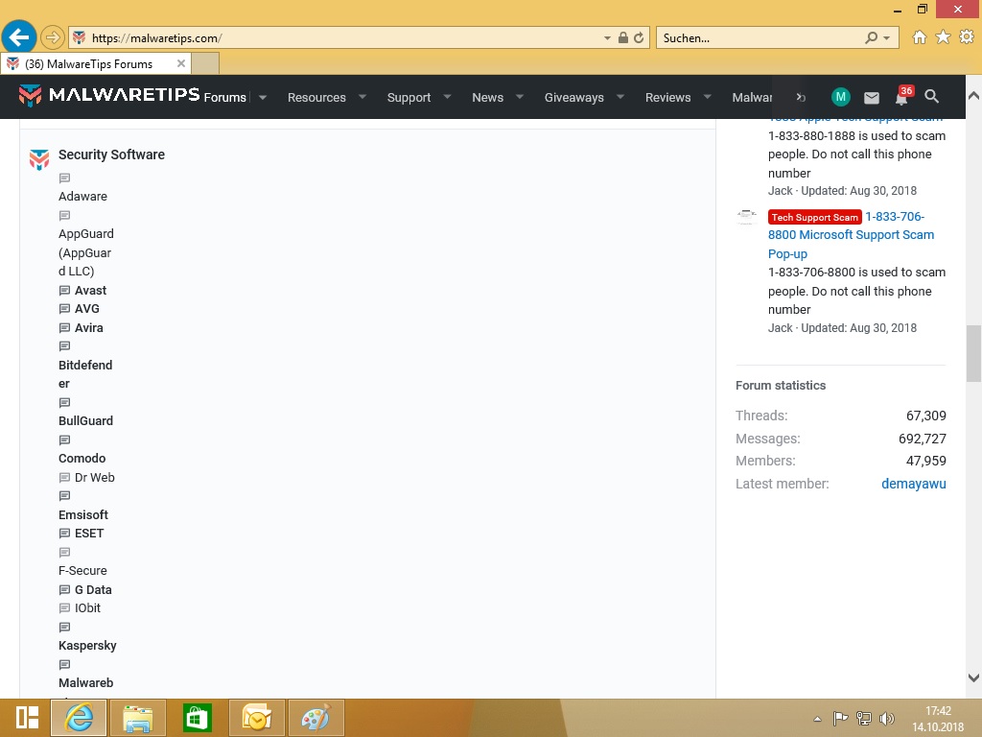Open Windows Store in taskbar
This screenshot has width=982, height=737.
(x=198, y=718)
